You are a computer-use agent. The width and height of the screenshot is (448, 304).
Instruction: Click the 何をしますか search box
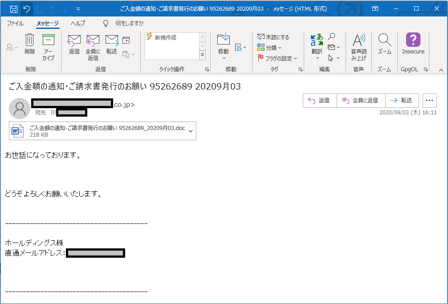130,24
